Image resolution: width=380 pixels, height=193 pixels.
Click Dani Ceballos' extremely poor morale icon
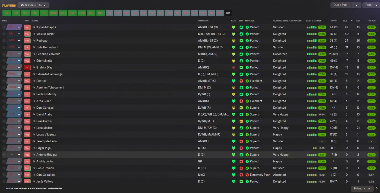click(x=247, y=175)
